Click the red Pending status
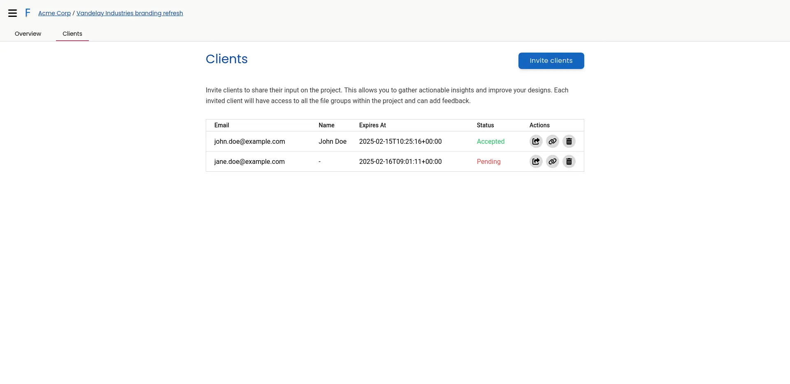 point(488,161)
